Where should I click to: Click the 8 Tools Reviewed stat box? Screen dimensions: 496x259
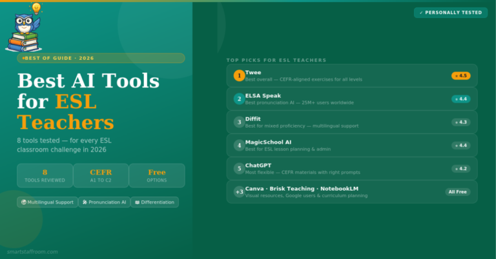[x=45, y=176]
